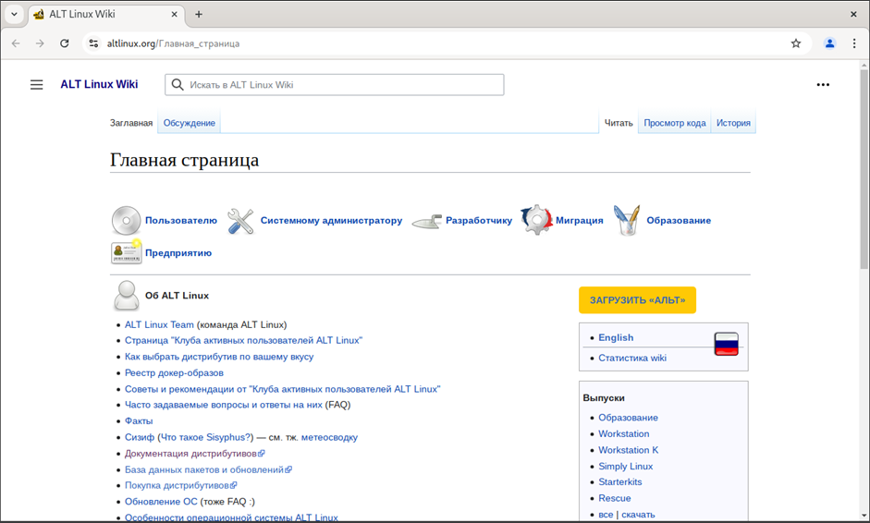Reload the current page
The image size is (870, 523).
coord(65,43)
